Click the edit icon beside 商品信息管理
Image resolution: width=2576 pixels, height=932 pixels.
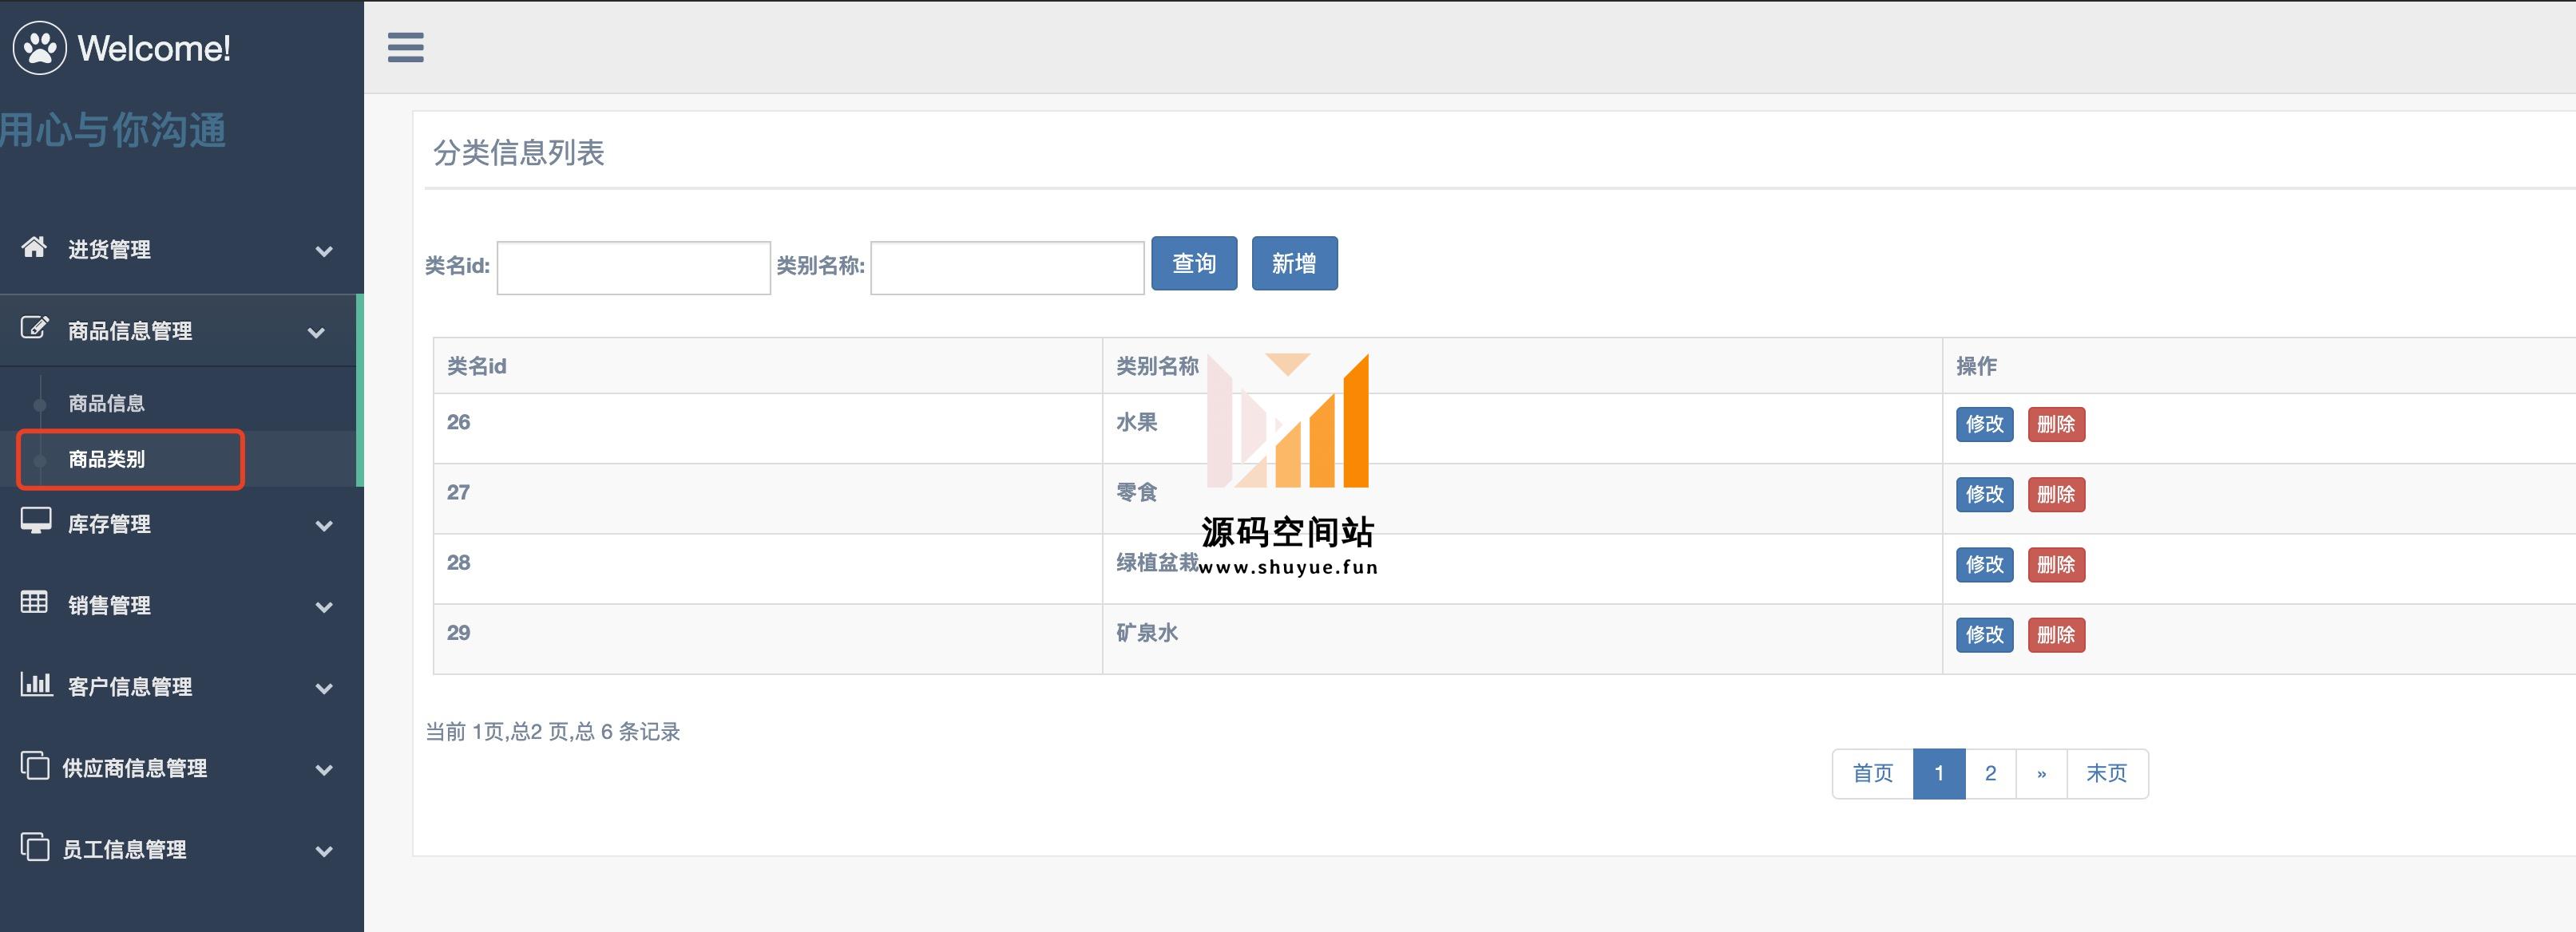34,328
